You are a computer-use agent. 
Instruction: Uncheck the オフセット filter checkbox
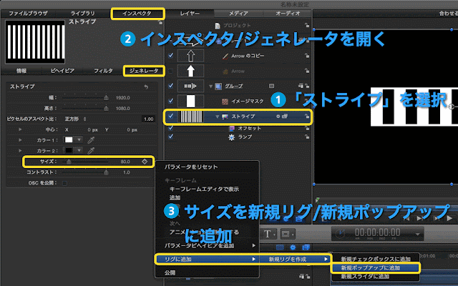point(171,128)
